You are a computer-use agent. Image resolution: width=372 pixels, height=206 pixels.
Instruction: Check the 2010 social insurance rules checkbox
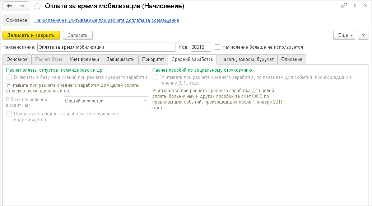155,77
